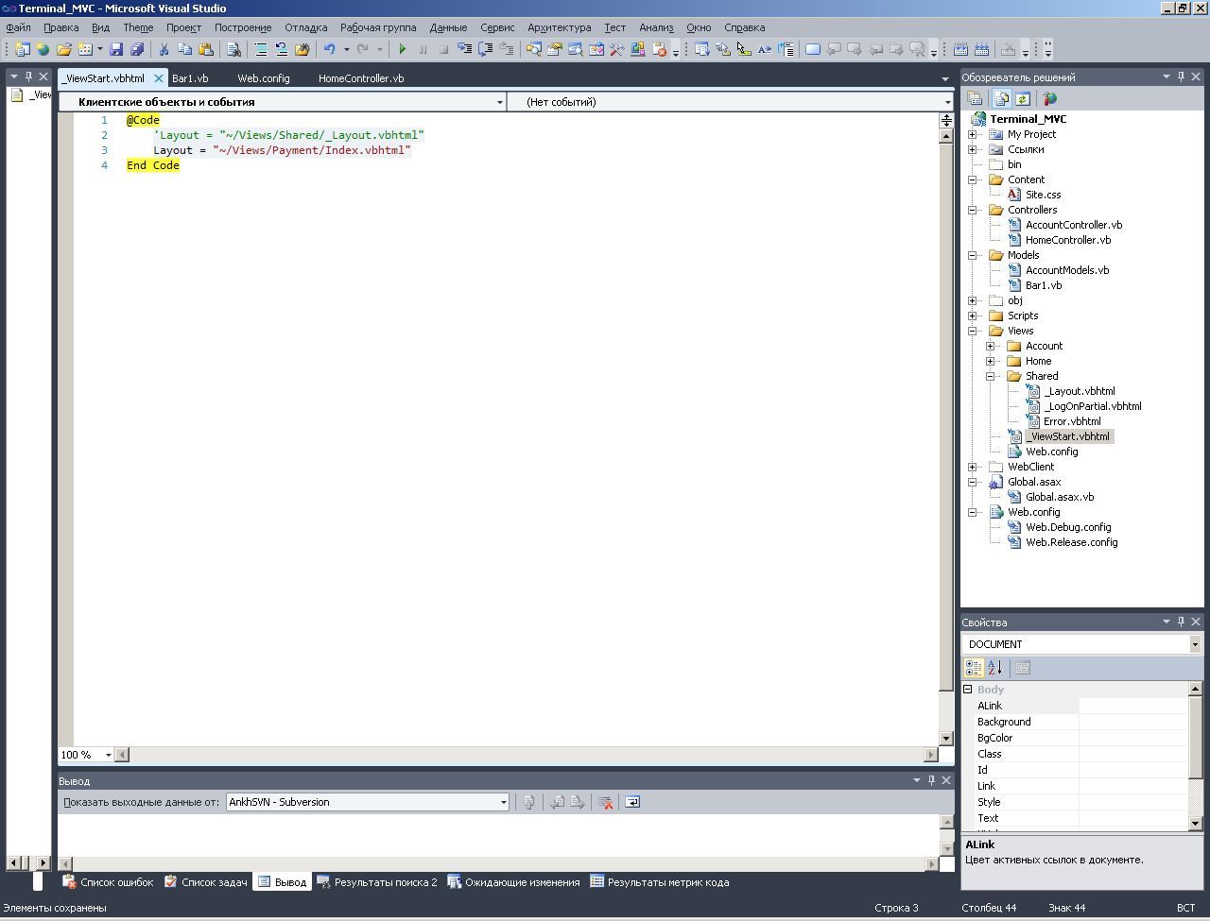Click the Properties icon in Solution Explorer toolbar
This screenshot has height=921, width=1210.
pos(974,98)
